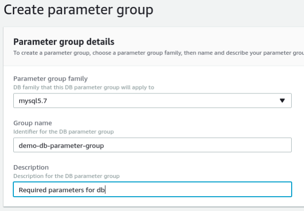This screenshot has width=304, height=211.
Task: Click the Parameter group family dropdown arrow
Action: pos(282,100)
